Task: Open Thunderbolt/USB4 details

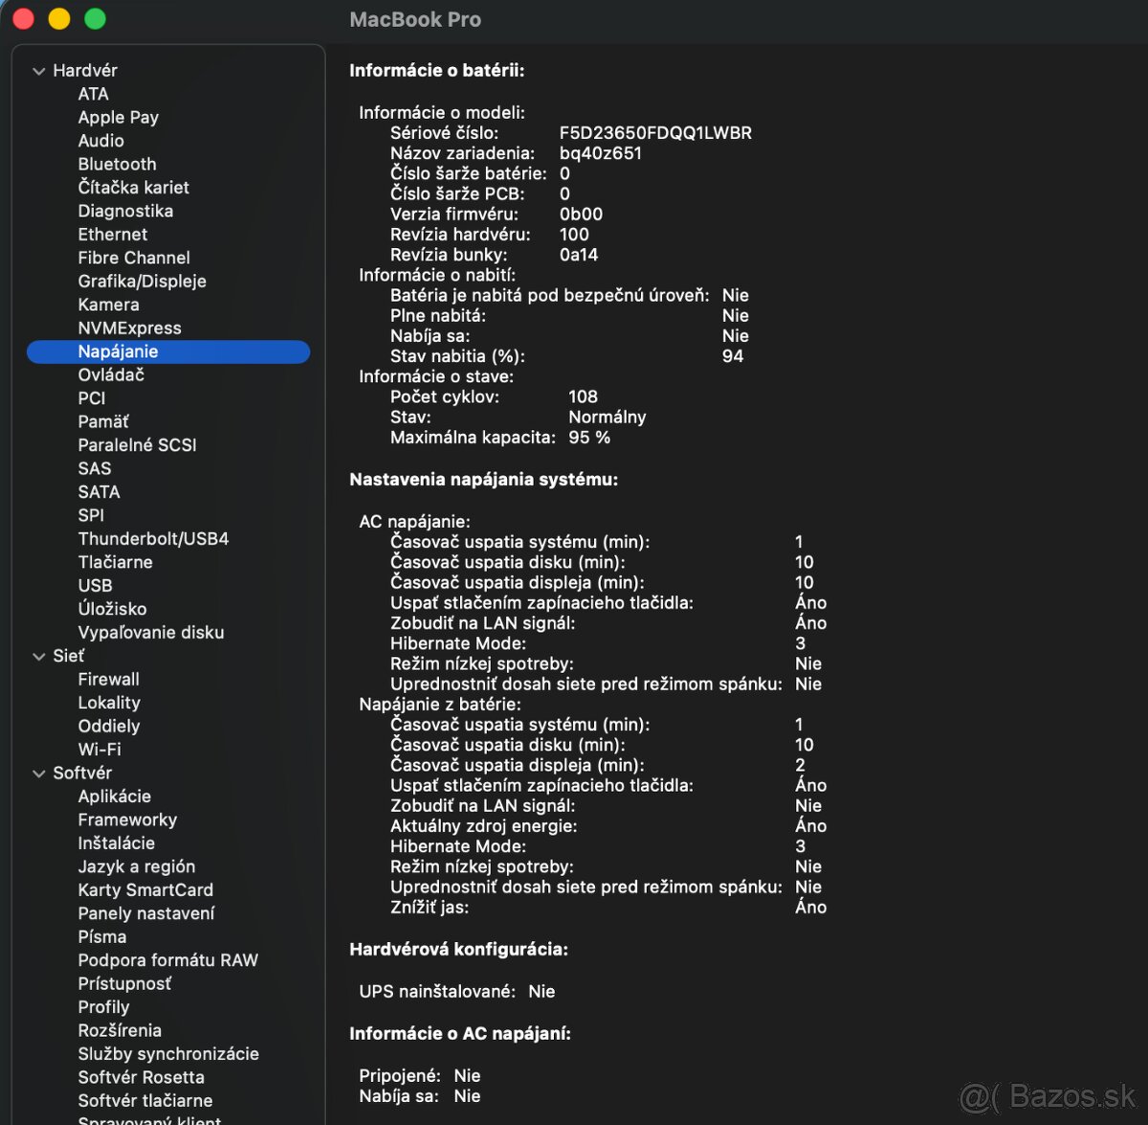Action: tap(151, 538)
